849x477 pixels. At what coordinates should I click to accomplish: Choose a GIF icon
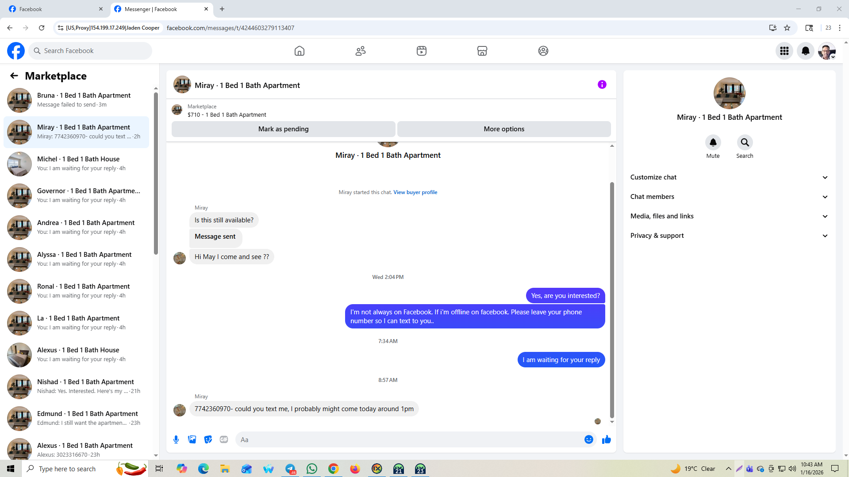click(224, 439)
